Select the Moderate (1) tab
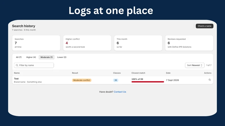 coord(46,57)
